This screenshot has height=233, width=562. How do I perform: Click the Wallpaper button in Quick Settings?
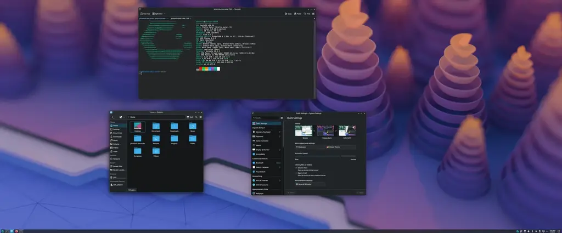(310, 147)
